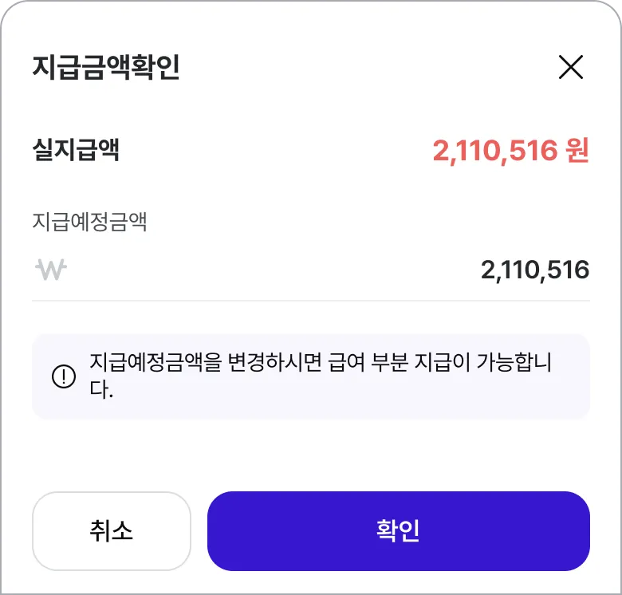
Task: Click the trailing 다. on the notice's second line
Action: coord(101,391)
